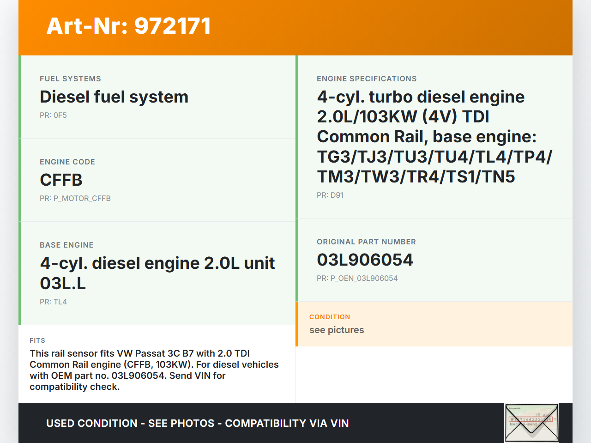Select the PR: P_OEN_03L906054 code text
591x443 pixels.
(x=357, y=279)
